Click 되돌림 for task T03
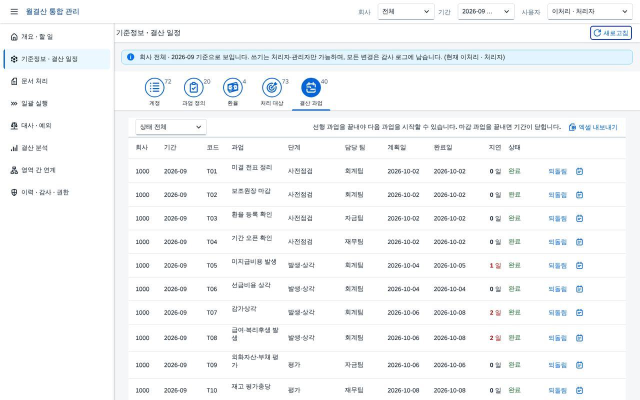Screen dimensions: 640x400 [557, 218]
